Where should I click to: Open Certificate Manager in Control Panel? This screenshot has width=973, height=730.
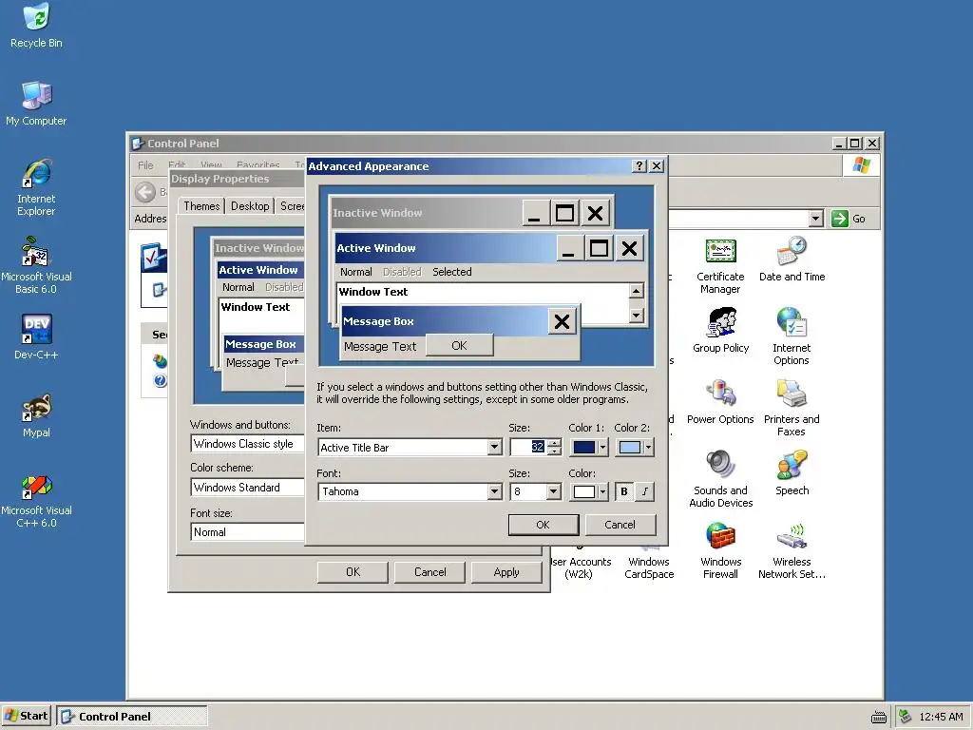(720, 265)
